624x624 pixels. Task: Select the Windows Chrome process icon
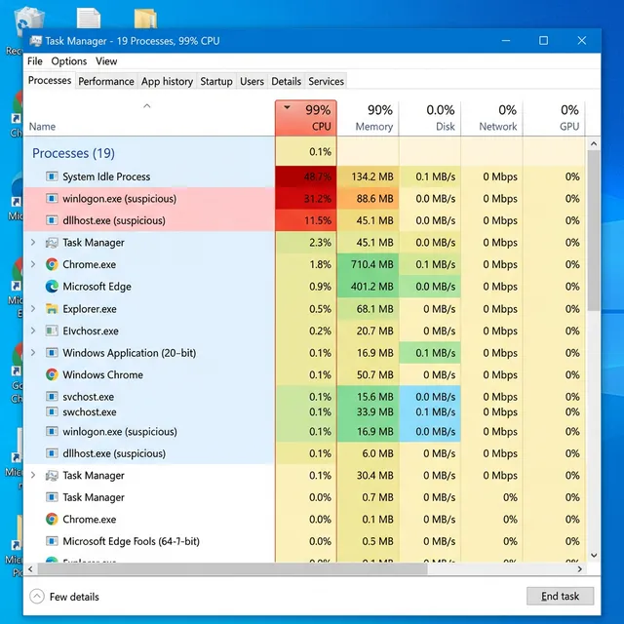point(52,375)
